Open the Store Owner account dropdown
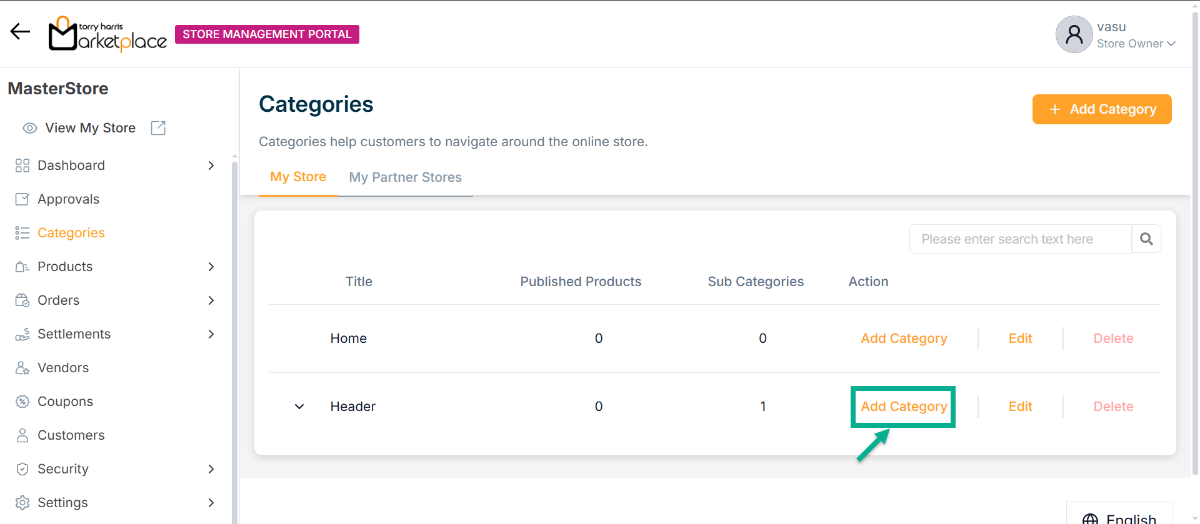 (x=1136, y=44)
